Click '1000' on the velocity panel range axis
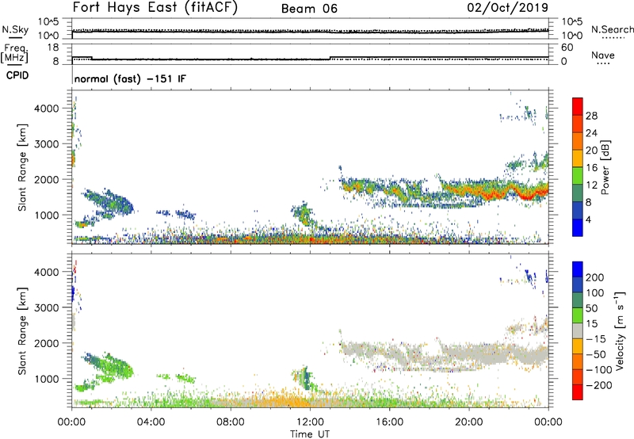Screen dimensions: 634x439 click(x=46, y=379)
